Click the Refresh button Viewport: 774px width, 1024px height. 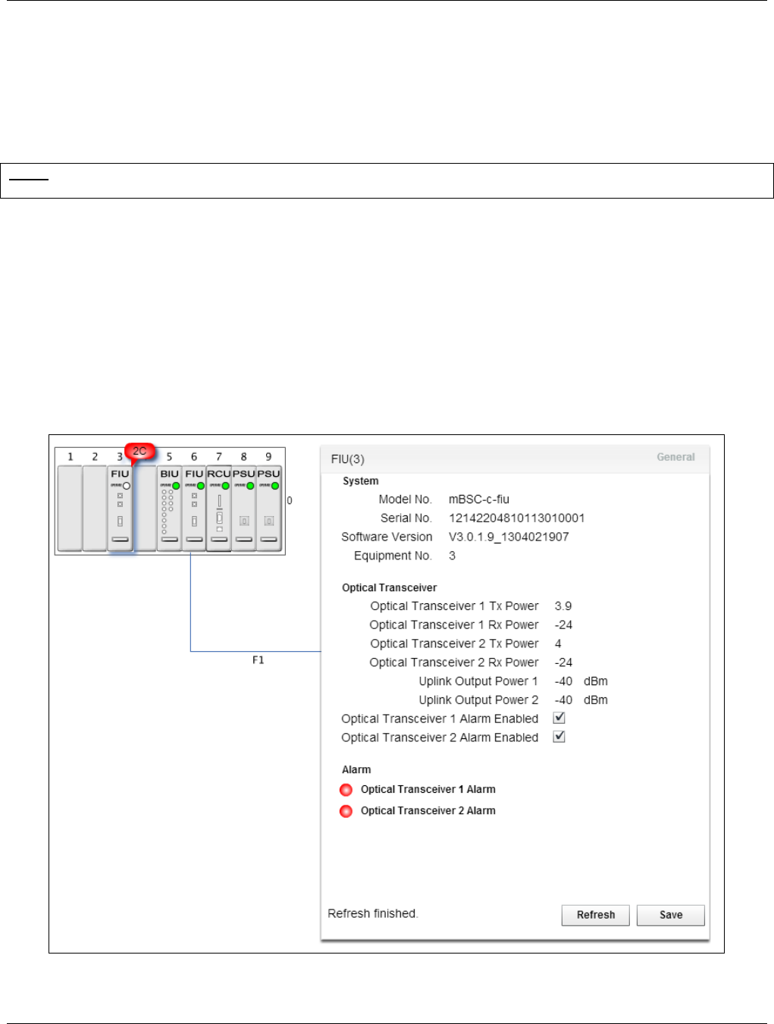[596, 915]
